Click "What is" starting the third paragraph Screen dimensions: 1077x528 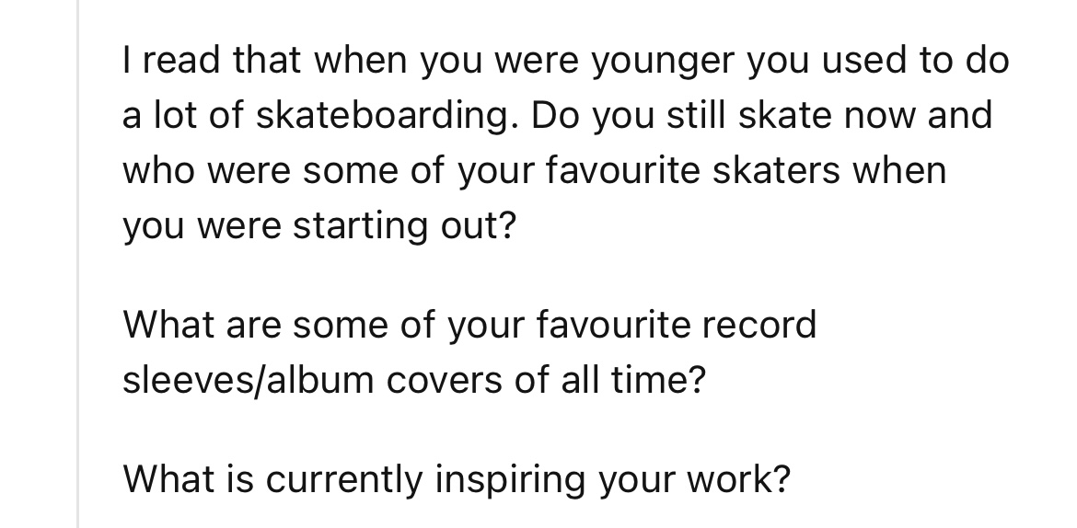point(188,478)
